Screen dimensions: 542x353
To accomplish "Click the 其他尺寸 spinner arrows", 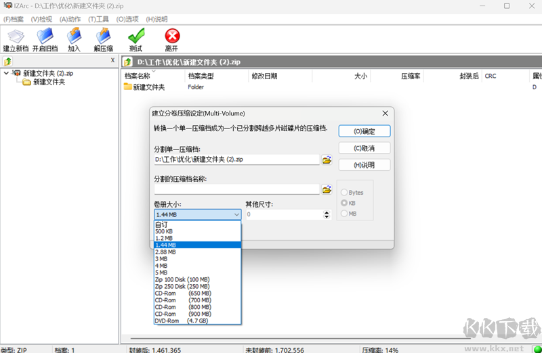I will pos(327,214).
